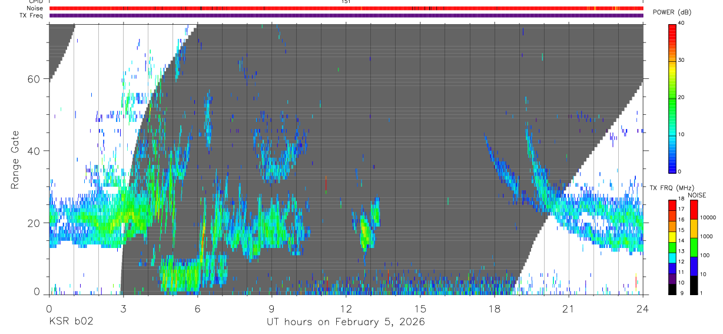723x334 pixels.
Task: Click the Noise row label at top left
Action: [35, 8]
